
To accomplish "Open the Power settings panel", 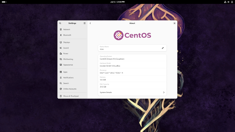I will click(66, 54).
